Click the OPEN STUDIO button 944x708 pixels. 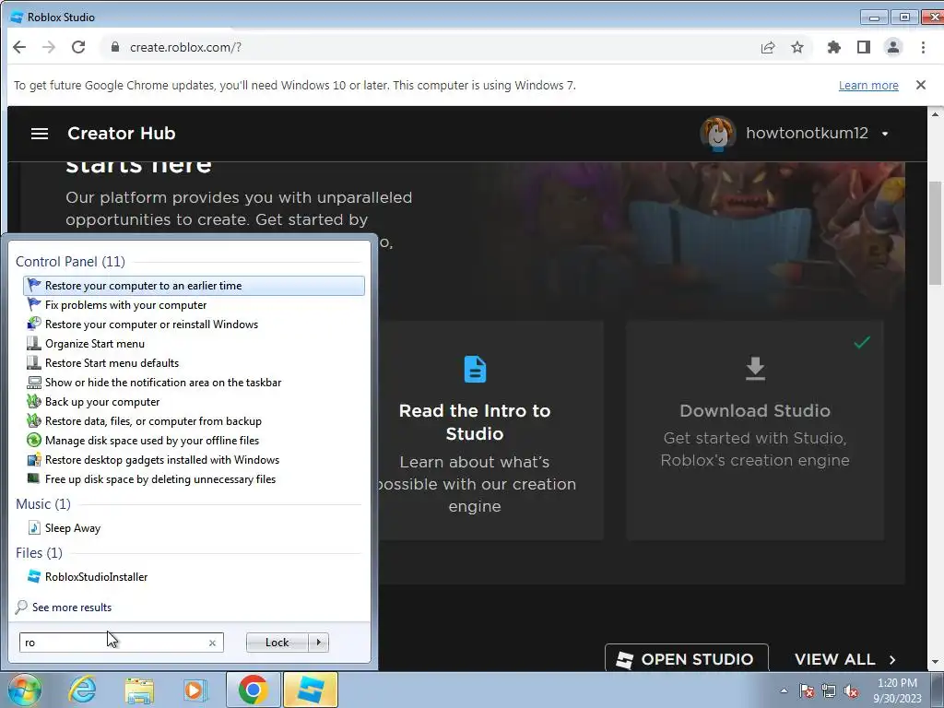coord(686,658)
